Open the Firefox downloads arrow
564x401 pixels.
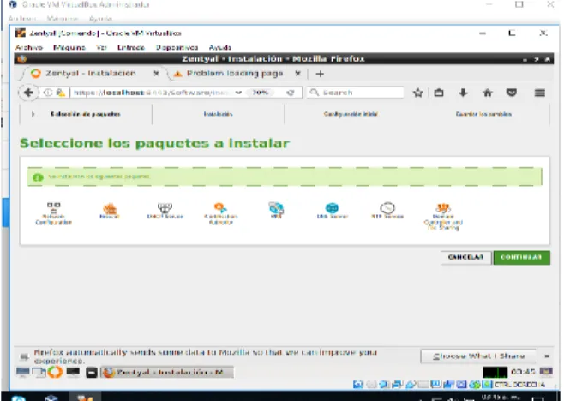click(463, 93)
